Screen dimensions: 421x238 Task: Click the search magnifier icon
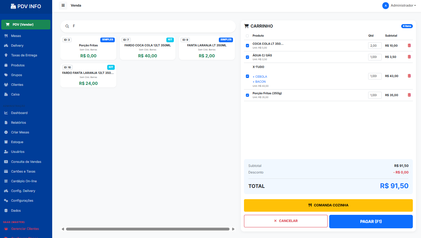pyautogui.click(x=67, y=26)
